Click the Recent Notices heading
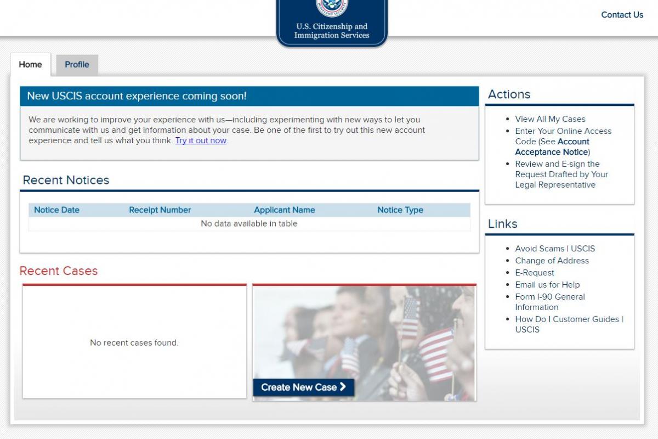658x439 pixels. [66, 180]
